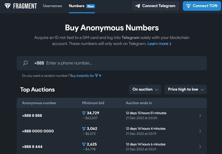Open the Usernames tab
222x154 pixels.
tap(52, 6)
